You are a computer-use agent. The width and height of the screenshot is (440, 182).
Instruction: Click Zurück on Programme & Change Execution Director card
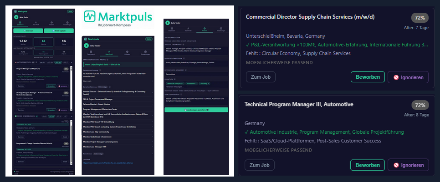click(65, 162)
